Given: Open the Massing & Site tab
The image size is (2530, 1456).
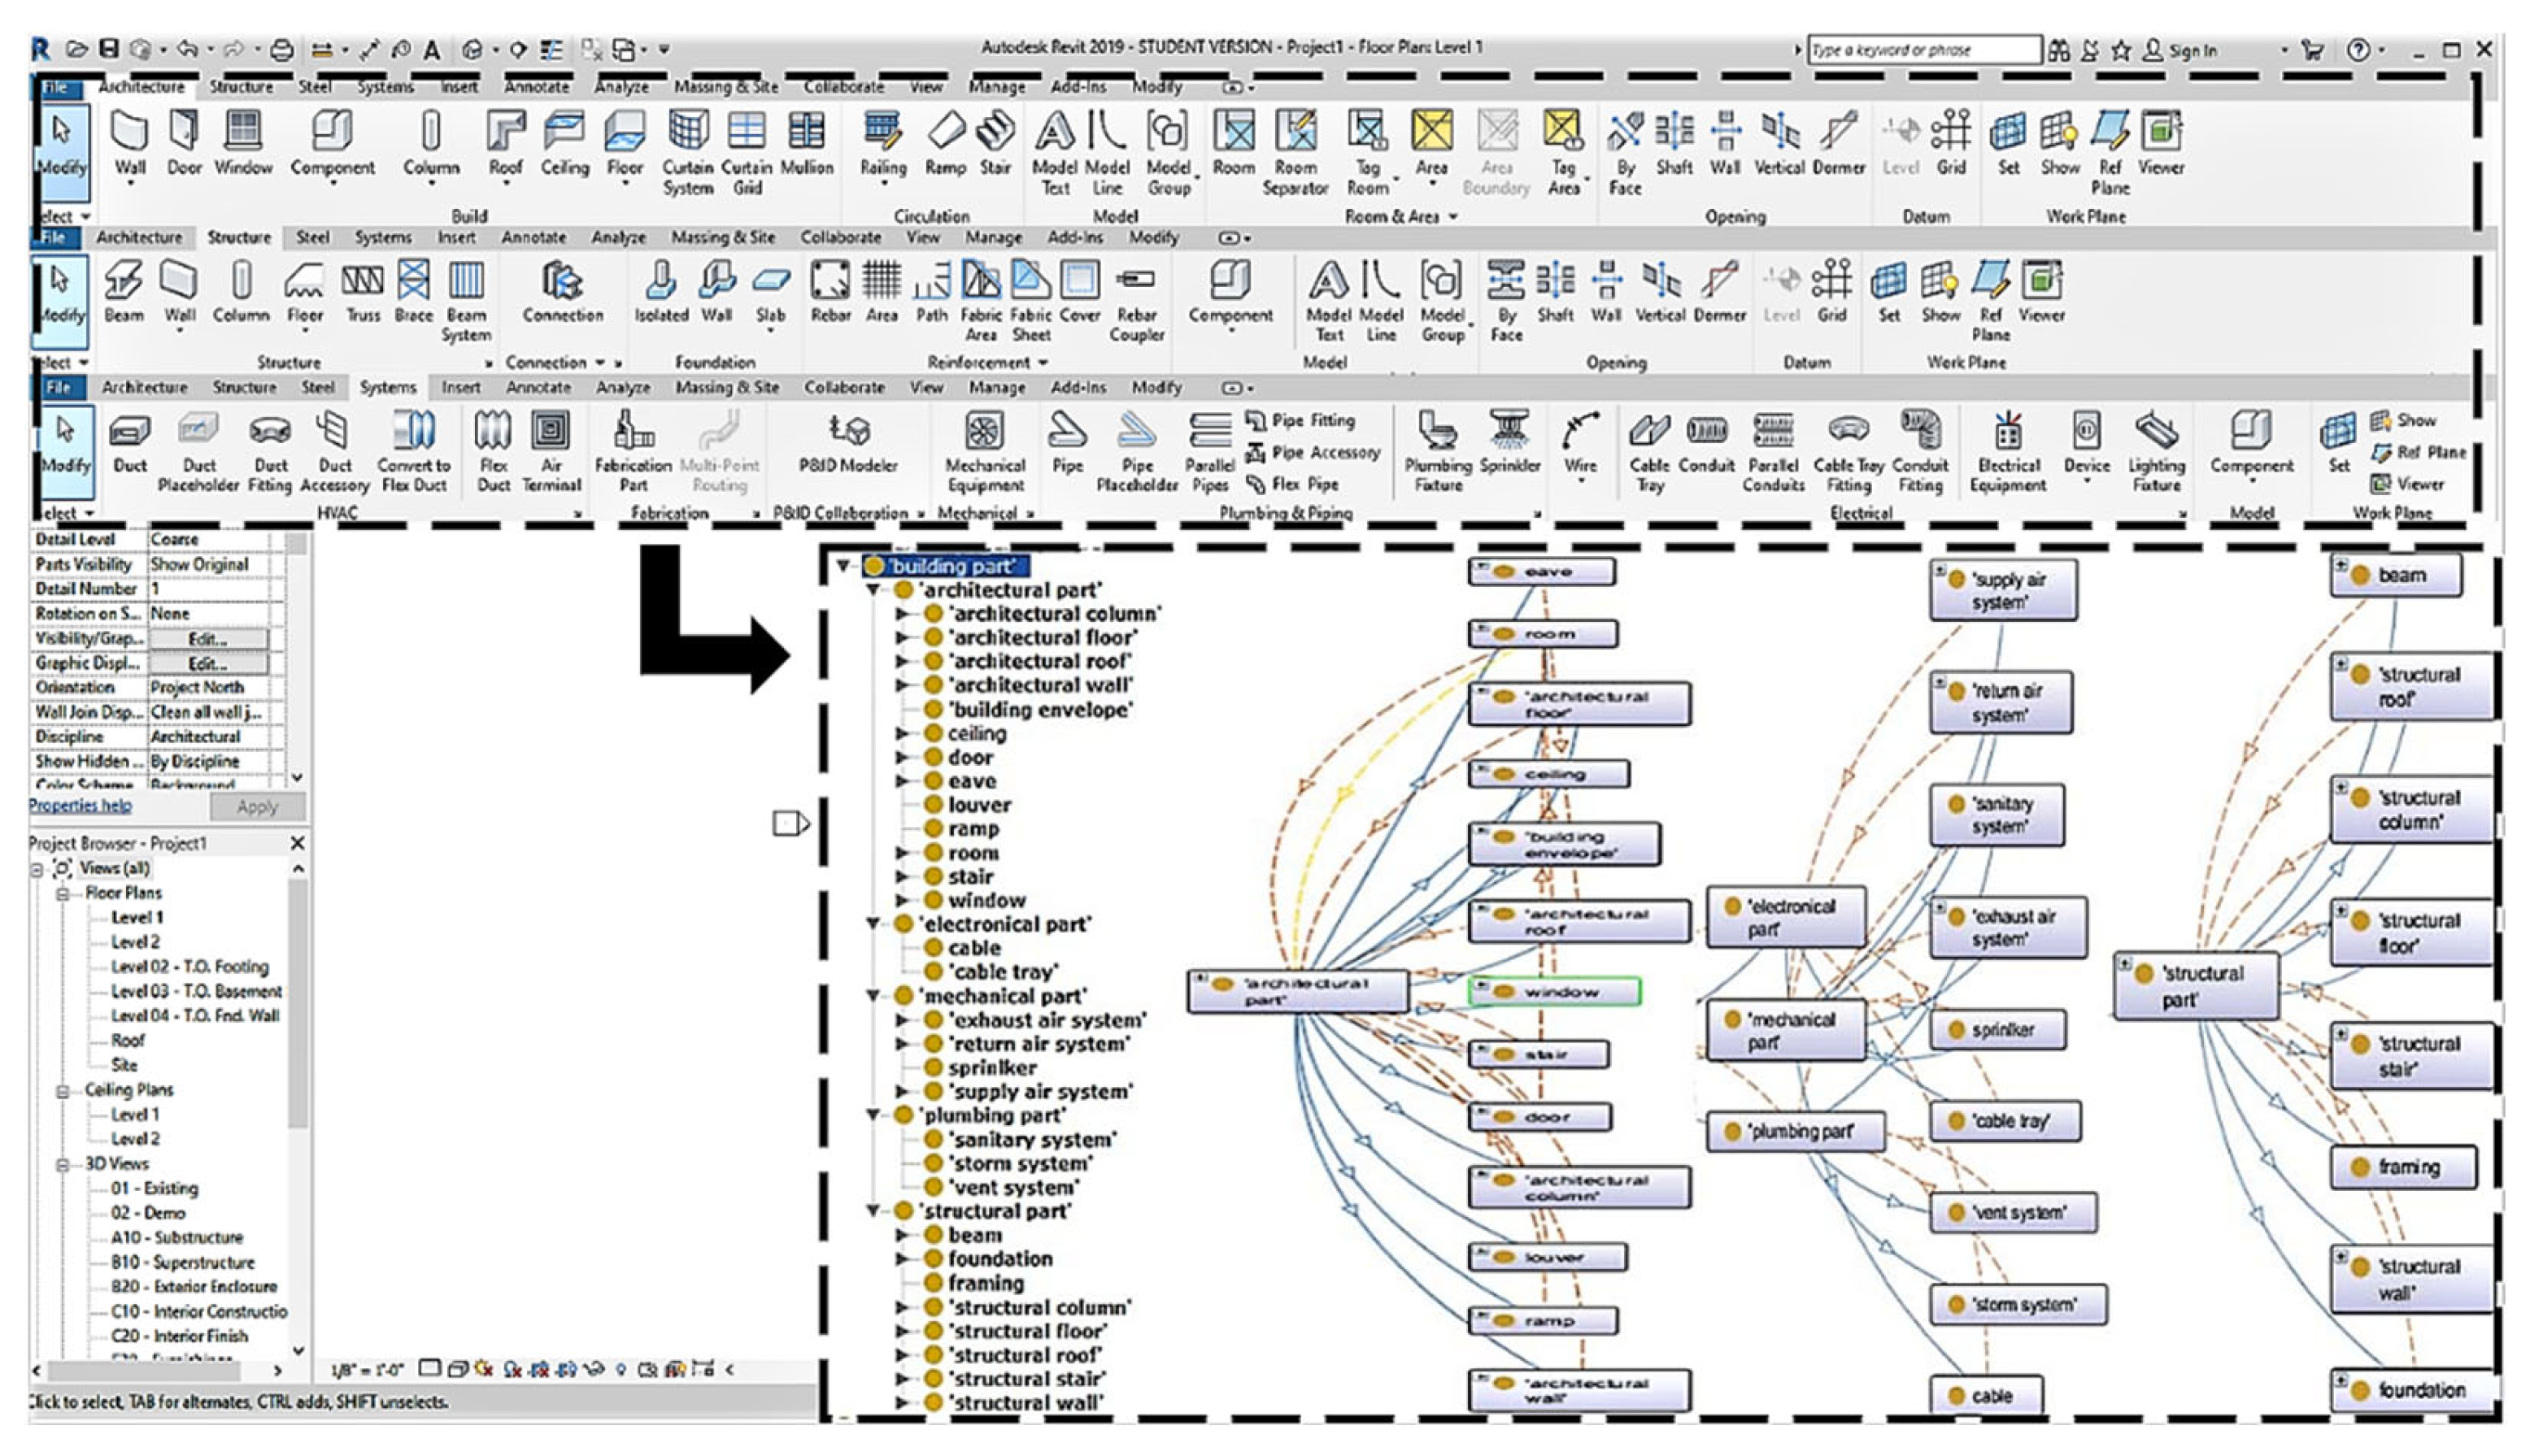Looking at the screenshot, I should click(x=725, y=87).
